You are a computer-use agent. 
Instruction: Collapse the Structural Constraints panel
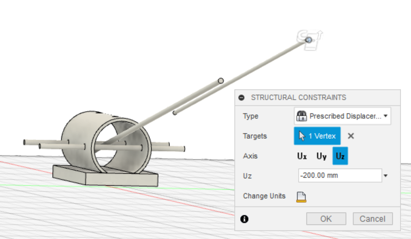[x=241, y=98]
